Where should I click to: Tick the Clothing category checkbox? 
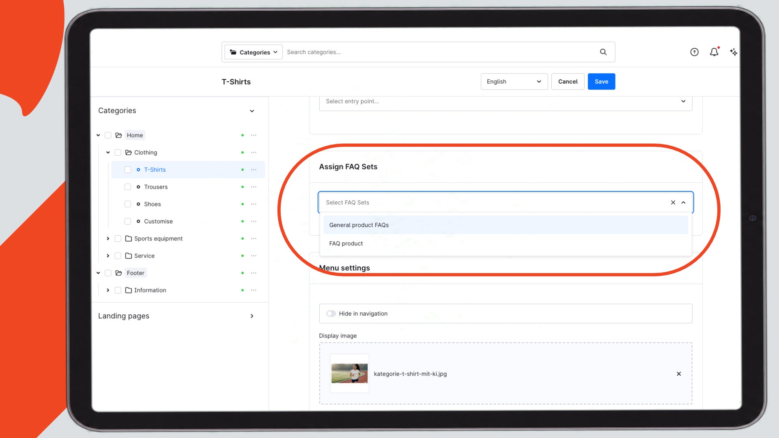tap(118, 152)
